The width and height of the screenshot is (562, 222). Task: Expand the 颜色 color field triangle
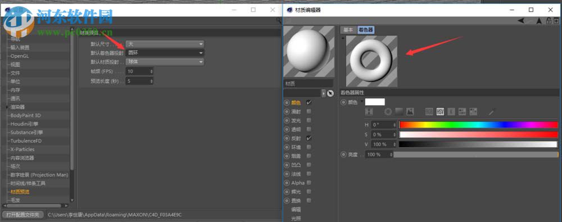pyautogui.click(x=361, y=102)
